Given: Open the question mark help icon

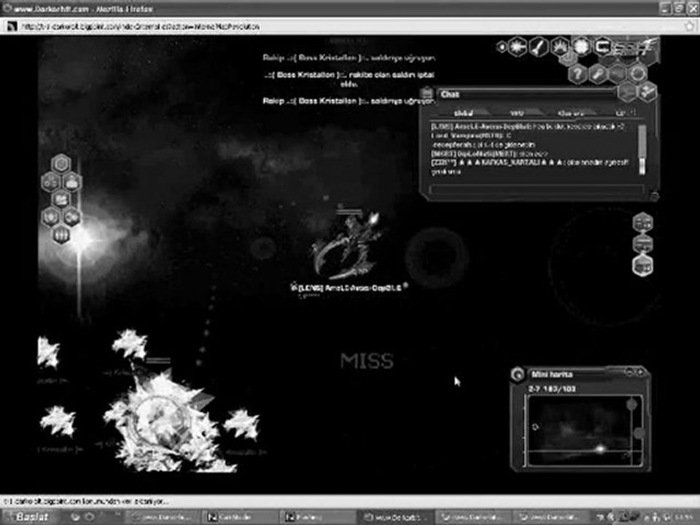Looking at the screenshot, I should pyautogui.click(x=577, y=73).
